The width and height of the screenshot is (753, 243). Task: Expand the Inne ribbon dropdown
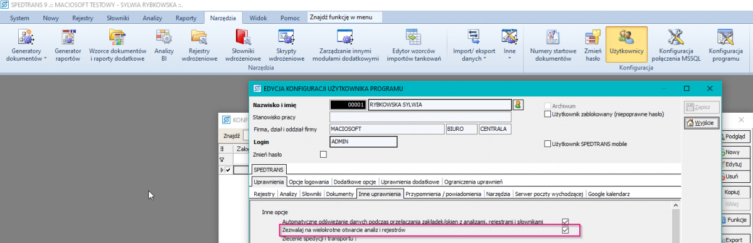pos(510,46)
